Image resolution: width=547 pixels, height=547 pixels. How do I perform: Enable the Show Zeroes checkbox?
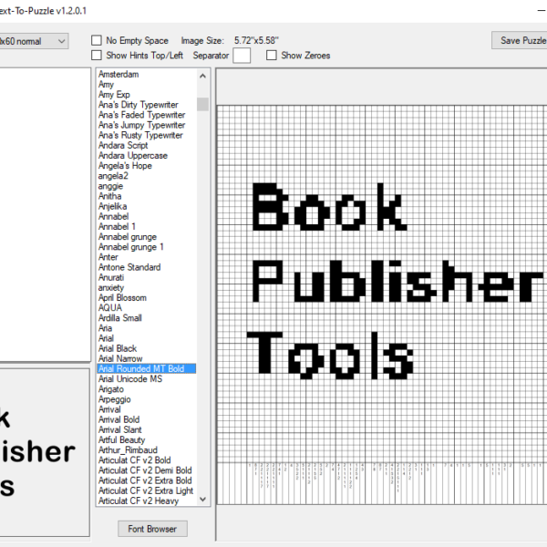pos(272,56)
